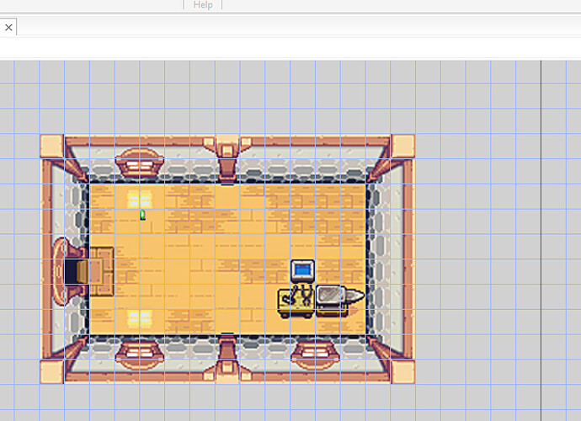This screenshot has height=421, width=581.
Task: Select the bottom-left corner block of the room
Action: point(52,371)
